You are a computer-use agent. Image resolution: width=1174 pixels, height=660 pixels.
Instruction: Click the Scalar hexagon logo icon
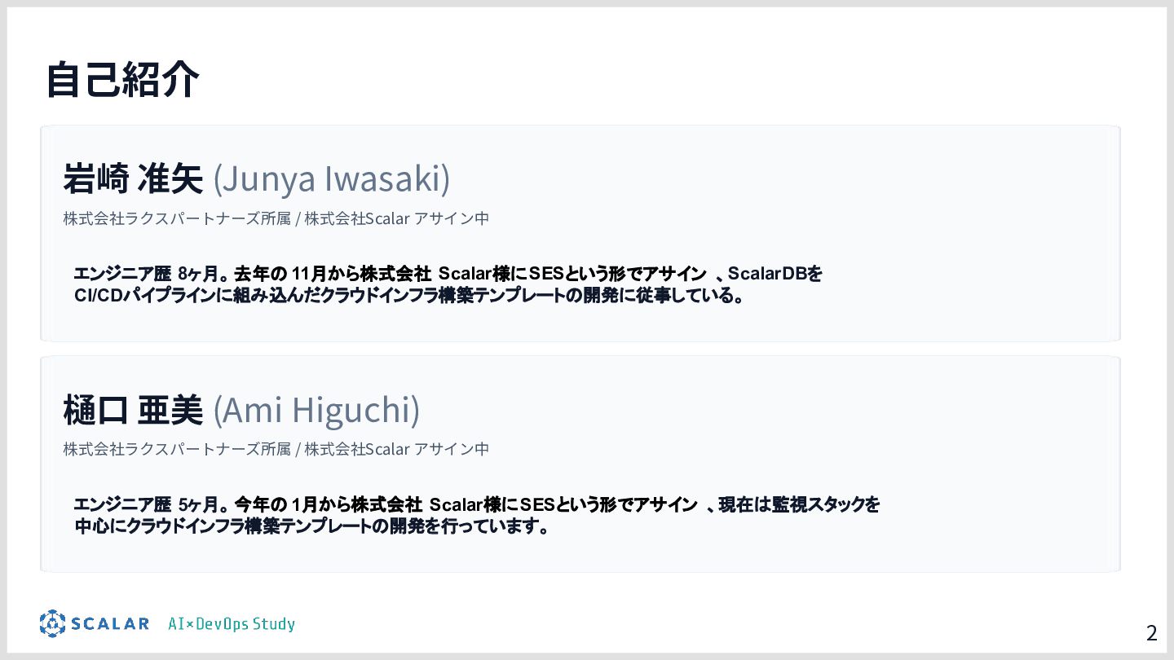pos(52,623)
